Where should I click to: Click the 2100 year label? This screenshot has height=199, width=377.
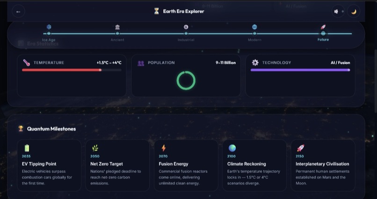coord(231,156)
